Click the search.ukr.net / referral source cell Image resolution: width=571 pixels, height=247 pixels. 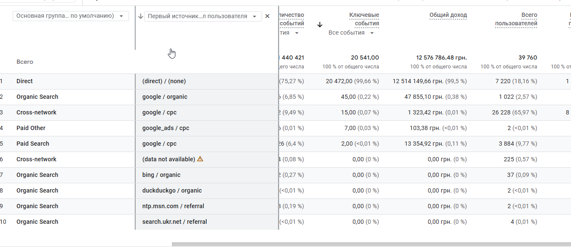click(175, 222)
